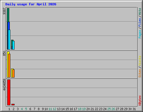Screen dimensions: 143x112
Task: Click day 24 on the x-axis
Action: pos(105,109)
